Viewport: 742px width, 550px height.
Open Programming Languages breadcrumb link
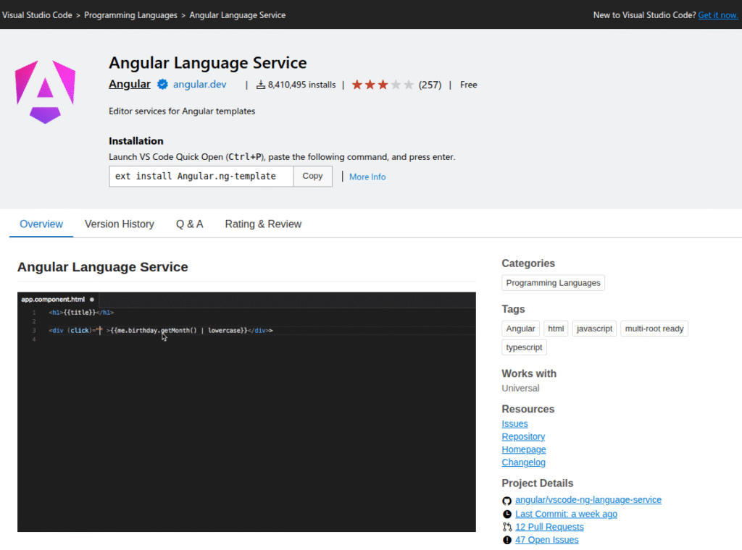tap(130, 15)
